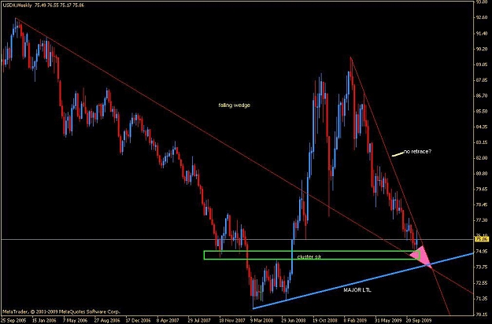Click the "31 May 2009" date label

(387, 321)
